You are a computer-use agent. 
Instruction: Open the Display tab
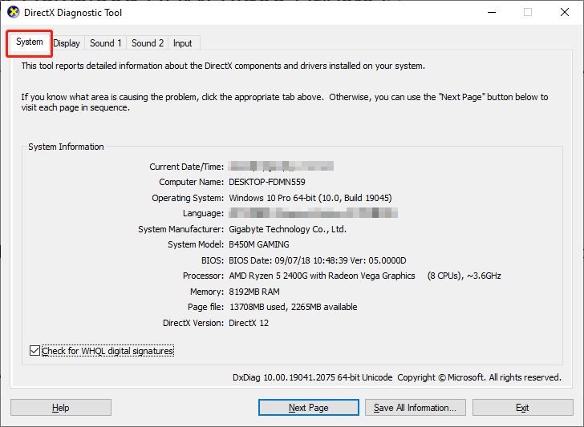(67, 43)
